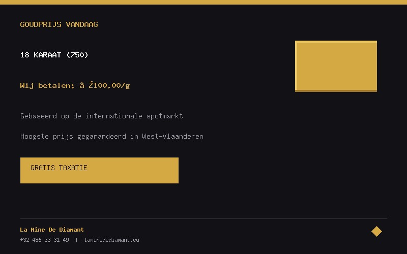Click the 100,00/g price amount

(x=111, y=85)
